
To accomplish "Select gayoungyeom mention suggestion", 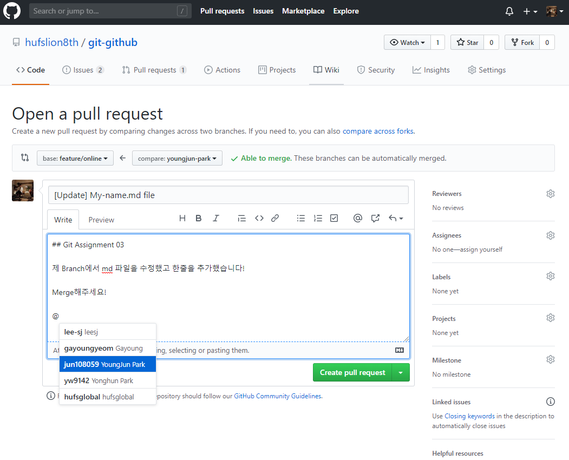I will 108,349.
